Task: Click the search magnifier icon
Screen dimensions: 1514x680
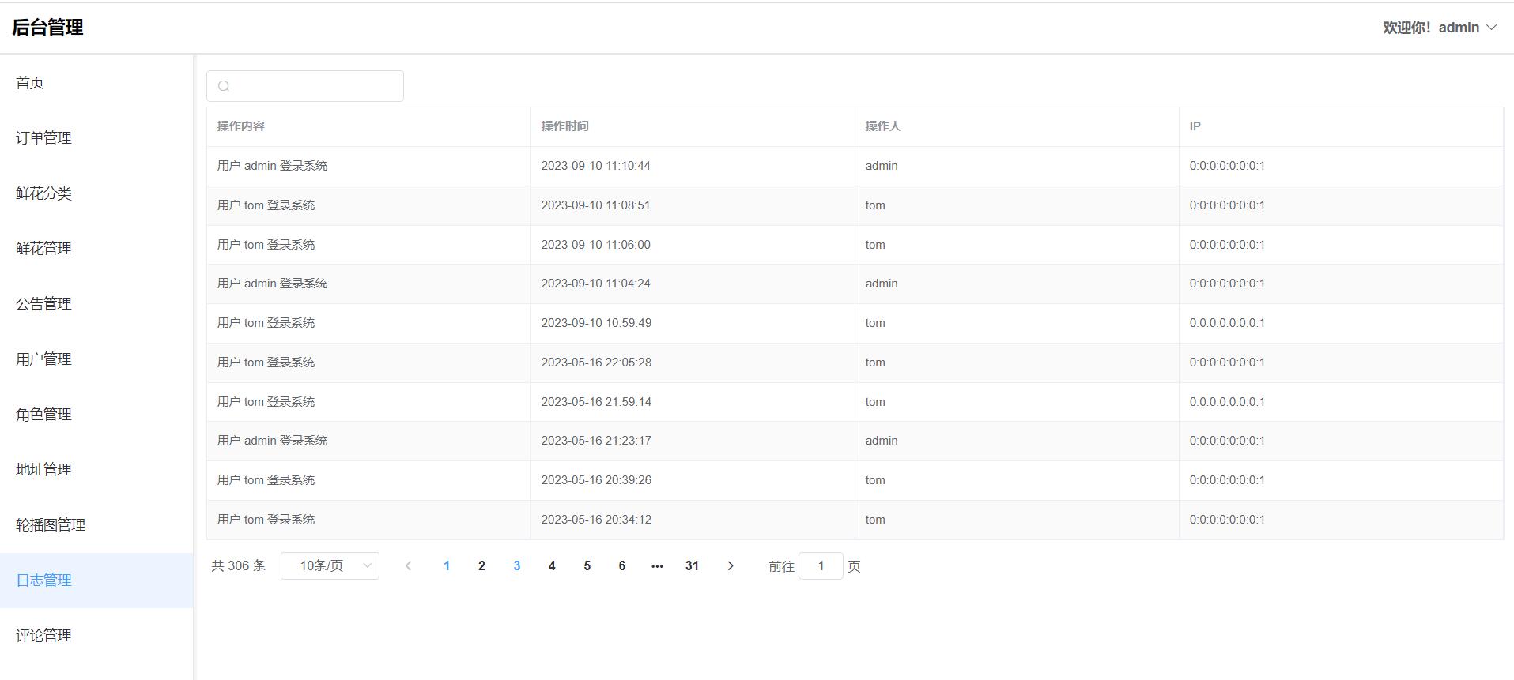Action: pos(224,86)
